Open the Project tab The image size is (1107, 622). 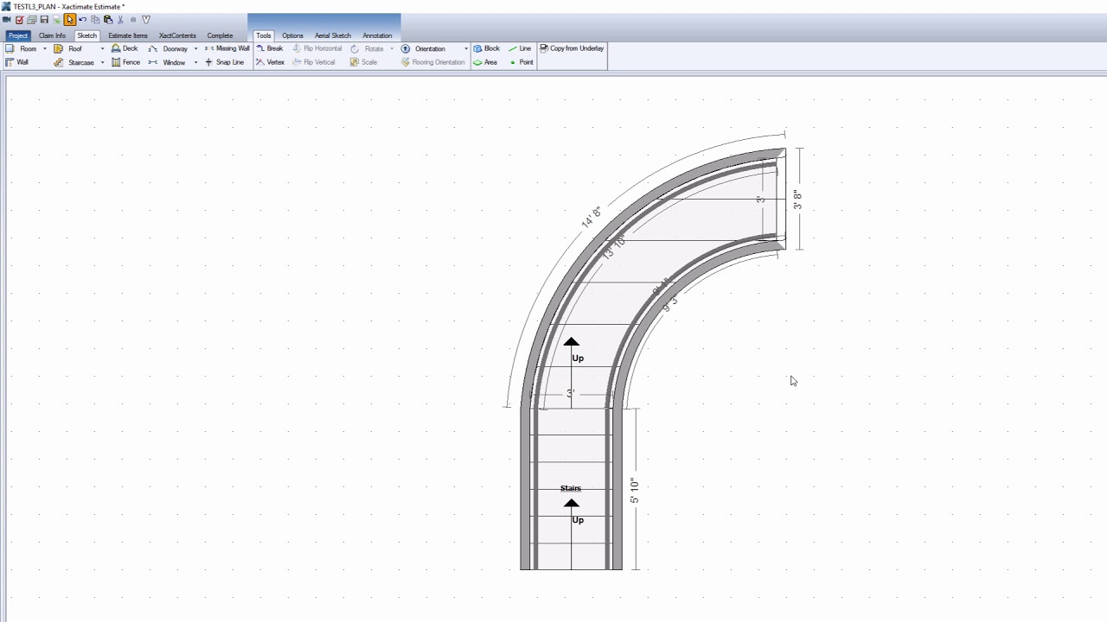tap(18, 35)
